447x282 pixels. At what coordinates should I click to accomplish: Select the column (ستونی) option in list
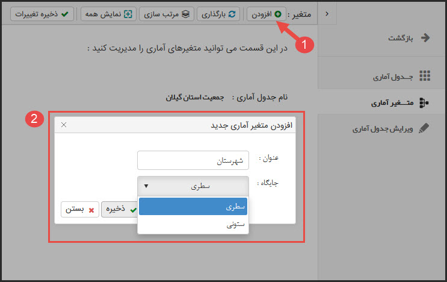coord(193,224)
